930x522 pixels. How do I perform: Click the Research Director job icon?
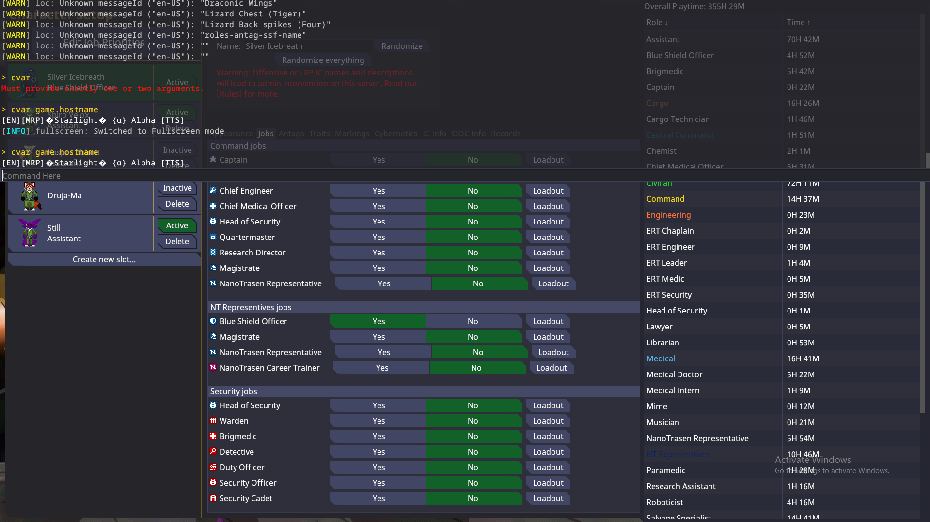tap(213, 253)
